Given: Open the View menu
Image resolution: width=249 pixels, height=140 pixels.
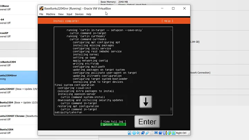Looking at the screenshot, I should click(61, 14).
